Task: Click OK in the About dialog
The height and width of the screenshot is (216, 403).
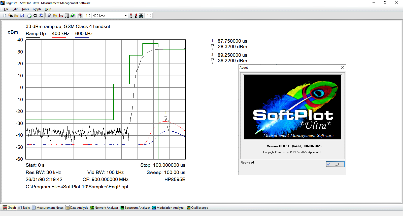Action: point(335,164)
